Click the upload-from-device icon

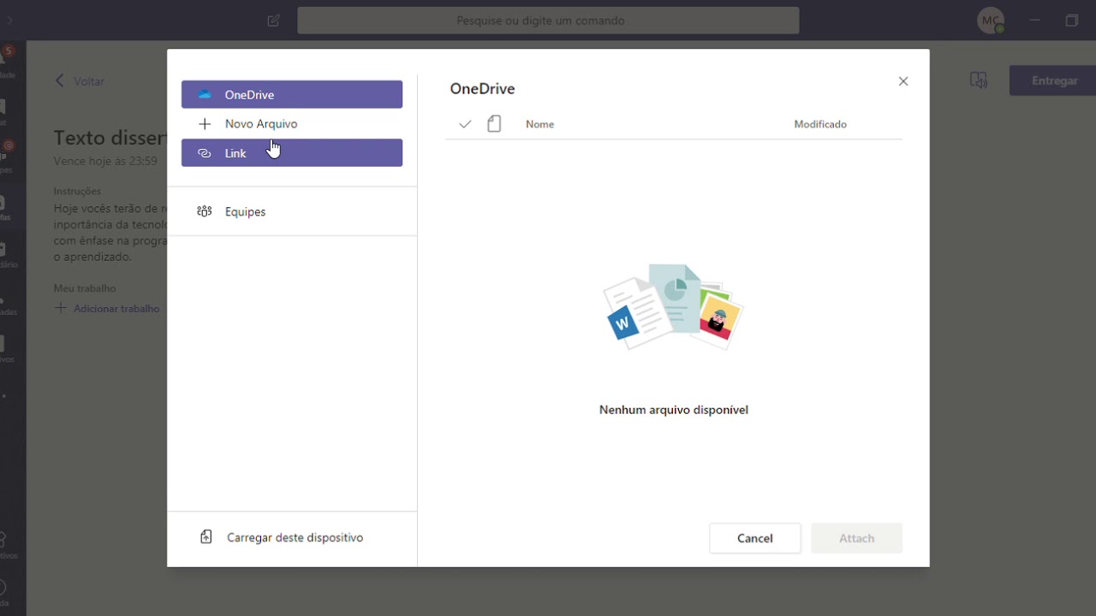coord(205,537)
